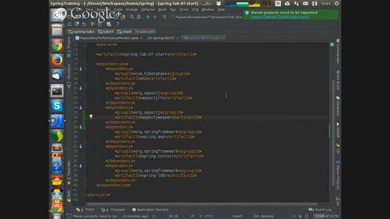Toggle the Favorites tool window on the left edge

(x=69, y=172)
